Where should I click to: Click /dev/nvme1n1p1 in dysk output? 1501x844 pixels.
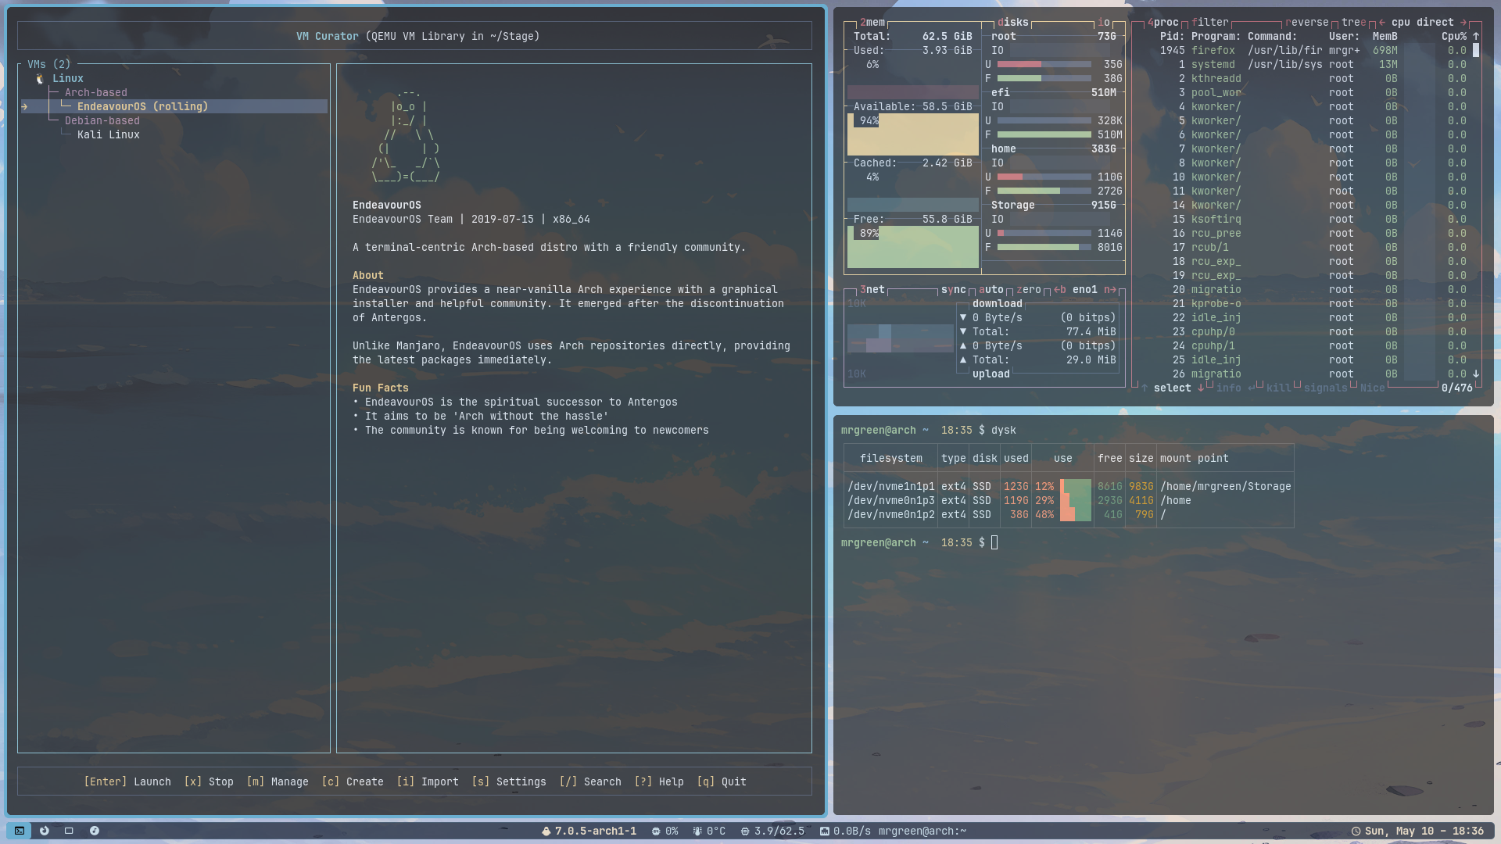891,486
